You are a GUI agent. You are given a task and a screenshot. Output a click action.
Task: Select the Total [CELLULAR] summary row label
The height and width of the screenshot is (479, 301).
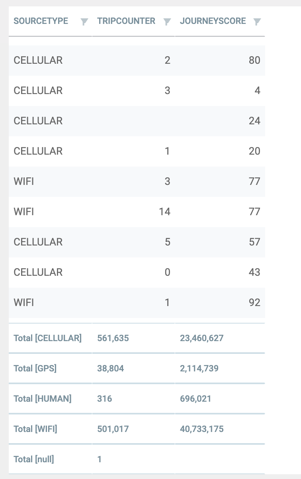point(47,338)
